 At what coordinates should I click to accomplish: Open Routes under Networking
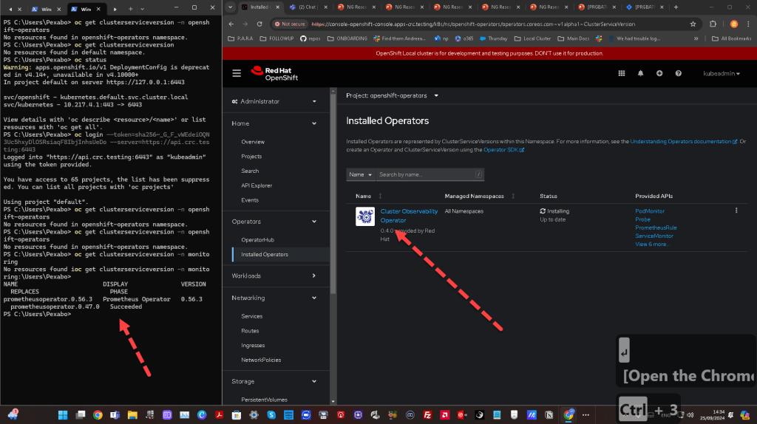point(250,331)
